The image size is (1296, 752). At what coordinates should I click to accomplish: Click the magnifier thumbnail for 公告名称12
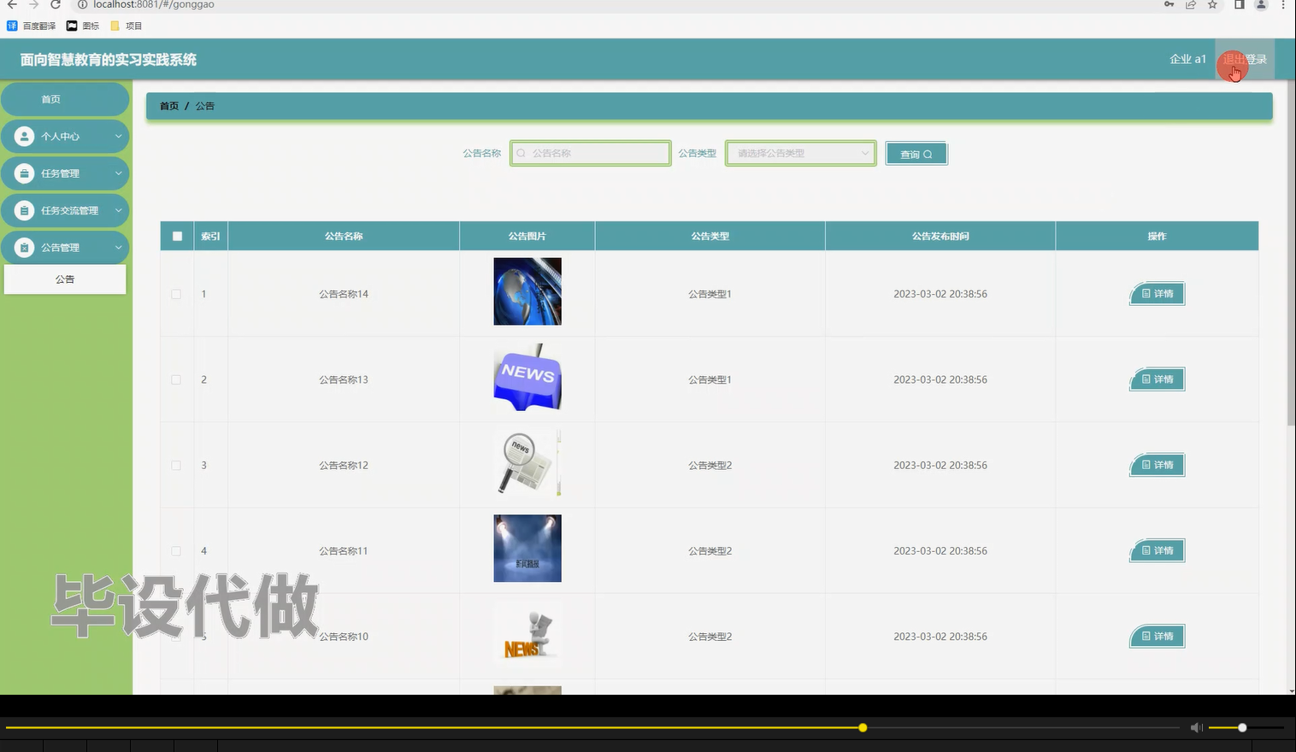(x=527, y=462)
